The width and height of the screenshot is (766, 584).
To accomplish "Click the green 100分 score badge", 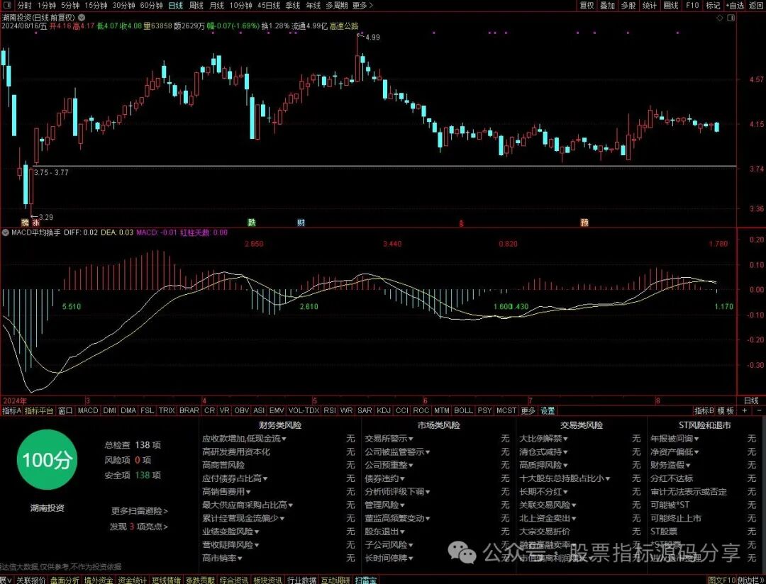I will [x=47, y=459].
